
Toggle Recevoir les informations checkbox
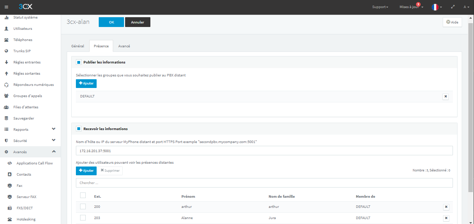79,129
